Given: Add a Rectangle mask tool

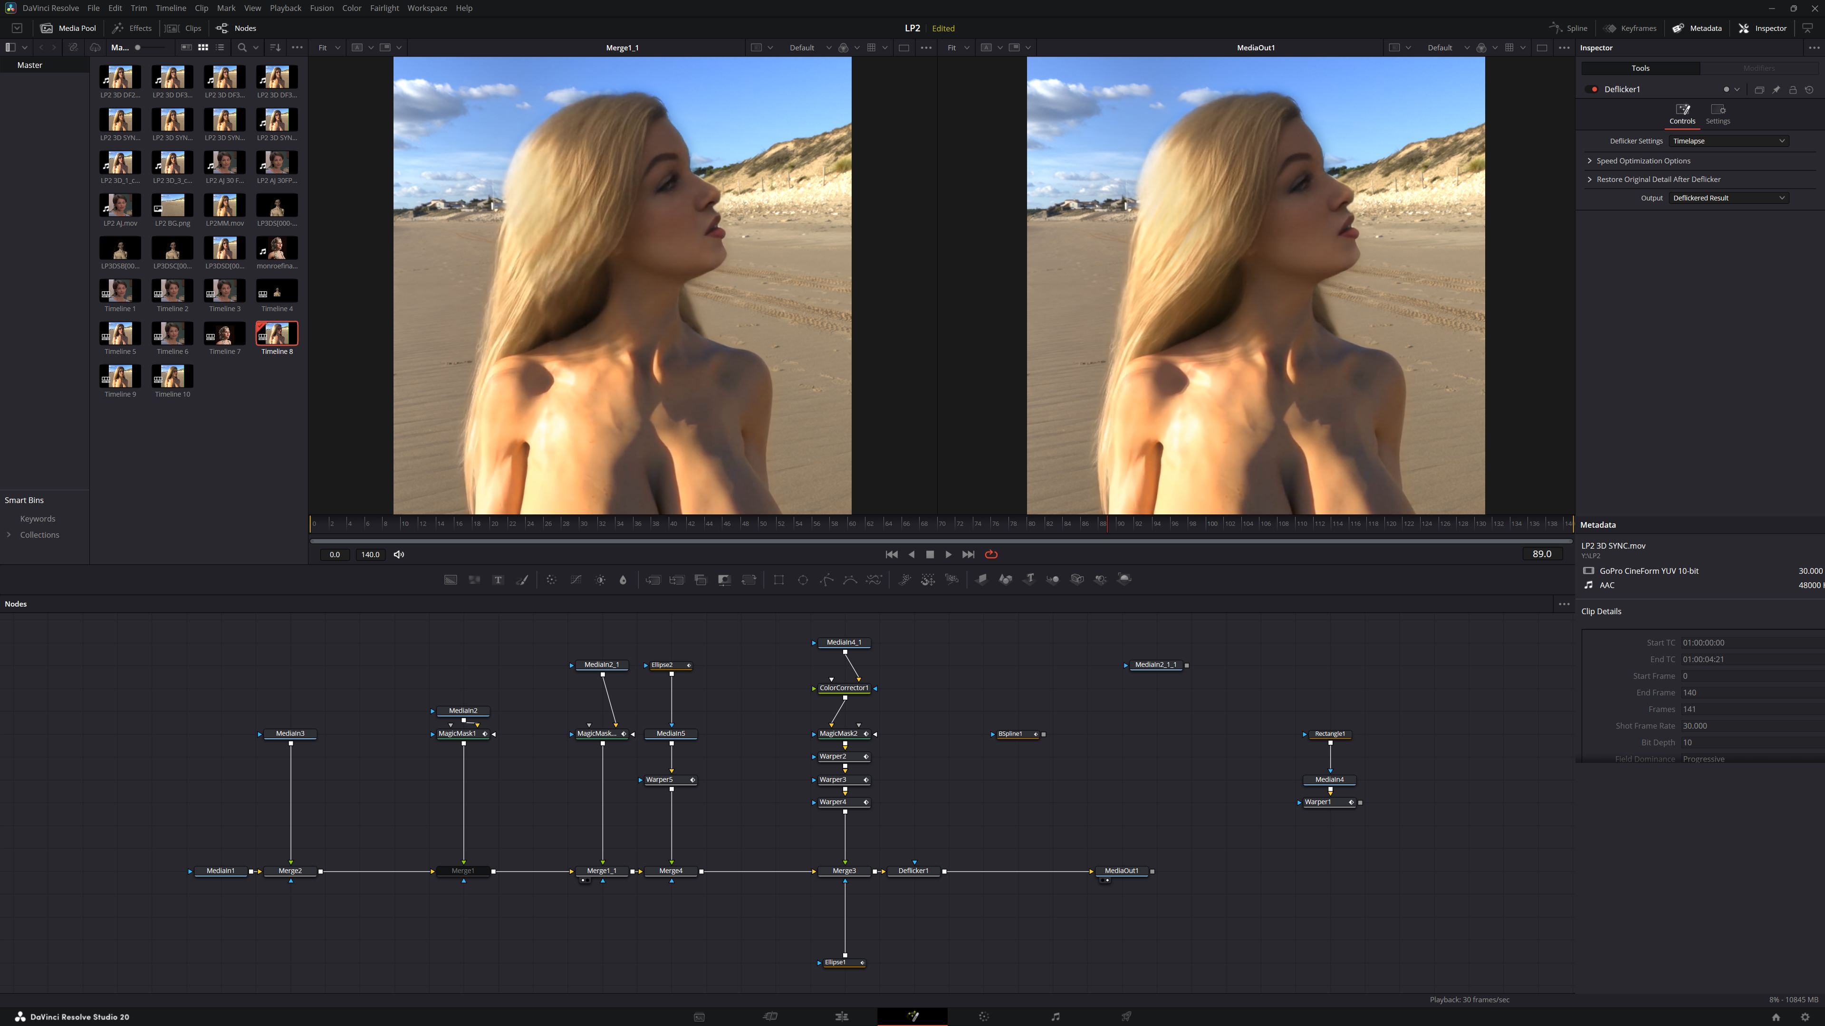Looking at the screenshot, I should point(778,580).
